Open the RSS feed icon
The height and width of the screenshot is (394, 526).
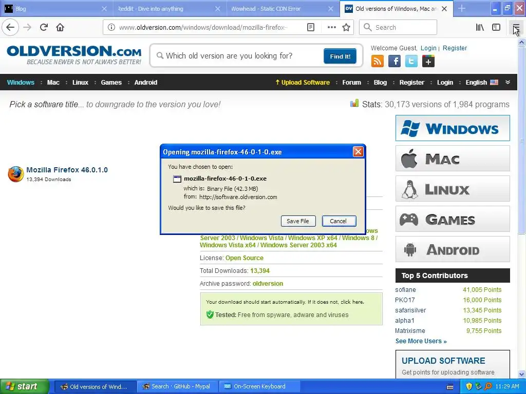tap(378, 61)
